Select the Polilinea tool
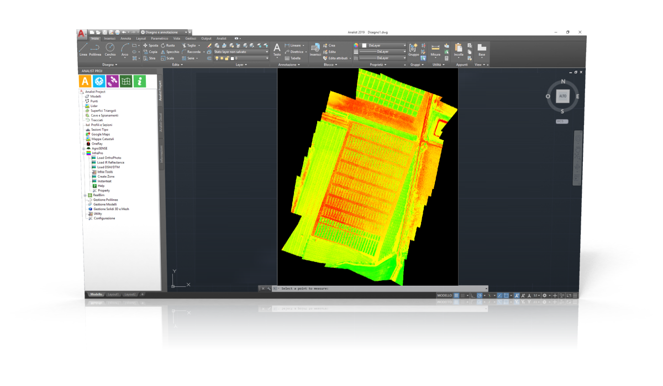663x386 pixels. click(96, 50)
